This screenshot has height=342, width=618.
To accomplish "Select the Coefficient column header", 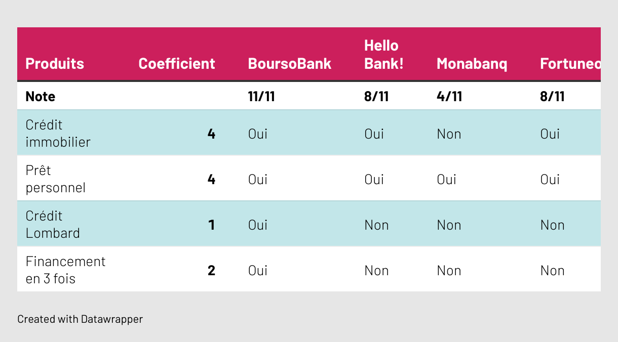I will (177, 64).
